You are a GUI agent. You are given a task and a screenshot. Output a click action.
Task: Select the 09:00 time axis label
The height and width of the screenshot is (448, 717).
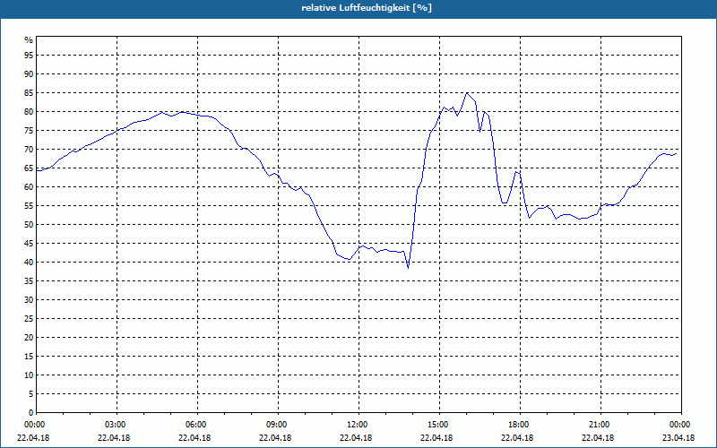[276, 425]
